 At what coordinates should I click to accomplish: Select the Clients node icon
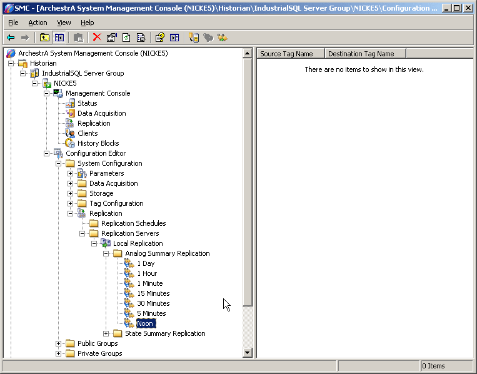pyautogui.click(x=70, y=133)
